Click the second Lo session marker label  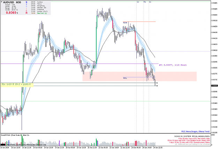point(150,2)
